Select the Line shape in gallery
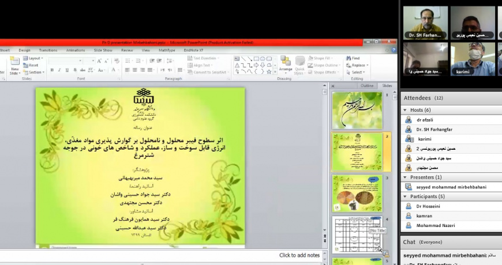 click(x=243, y=59)
